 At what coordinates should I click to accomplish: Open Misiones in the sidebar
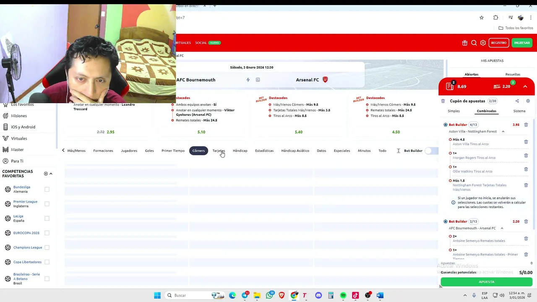19,116
